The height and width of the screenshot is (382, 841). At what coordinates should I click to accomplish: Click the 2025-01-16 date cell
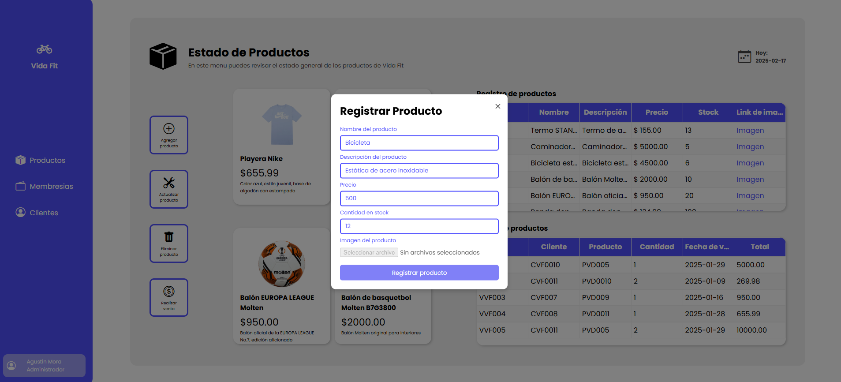pyautogui.click(x=708, y=298)
